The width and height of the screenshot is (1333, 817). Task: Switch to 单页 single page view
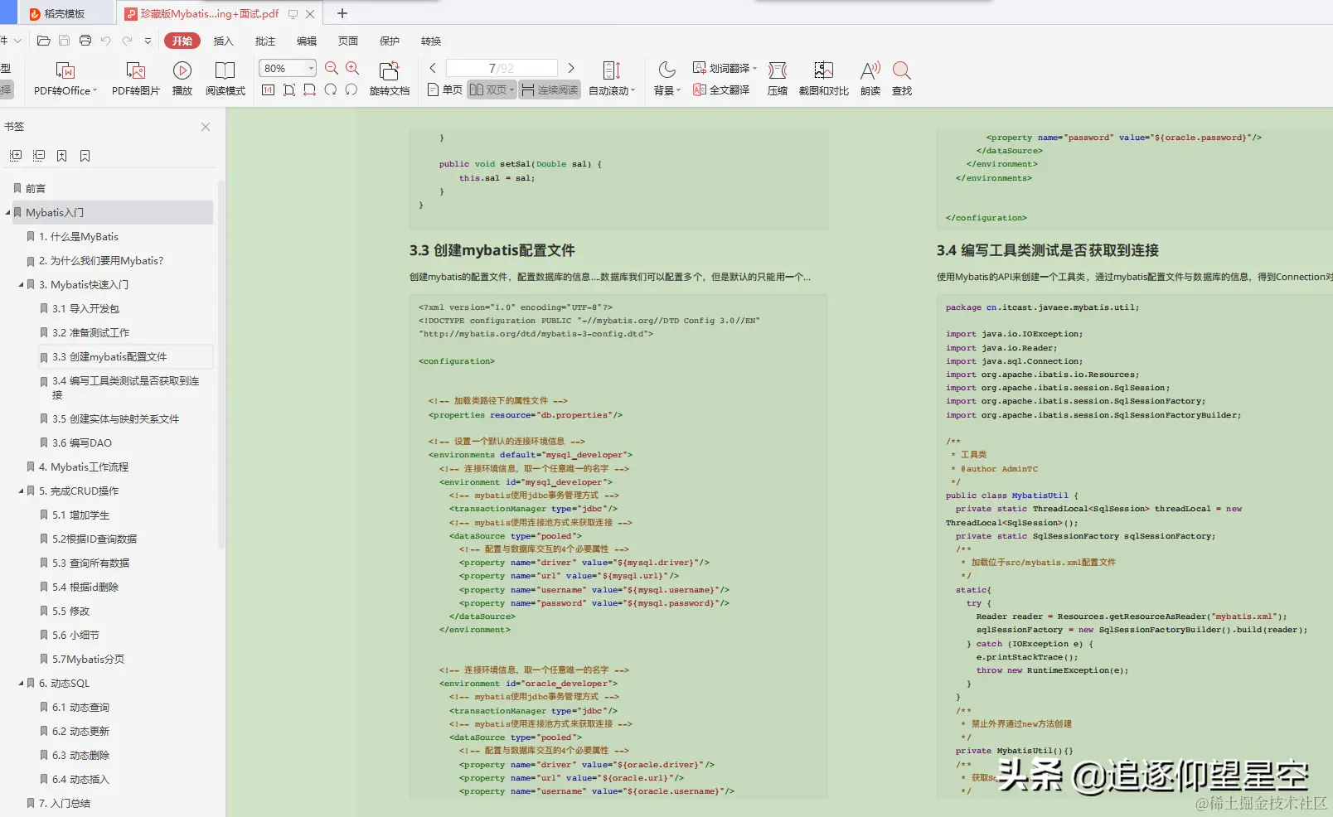click(445, 89)
